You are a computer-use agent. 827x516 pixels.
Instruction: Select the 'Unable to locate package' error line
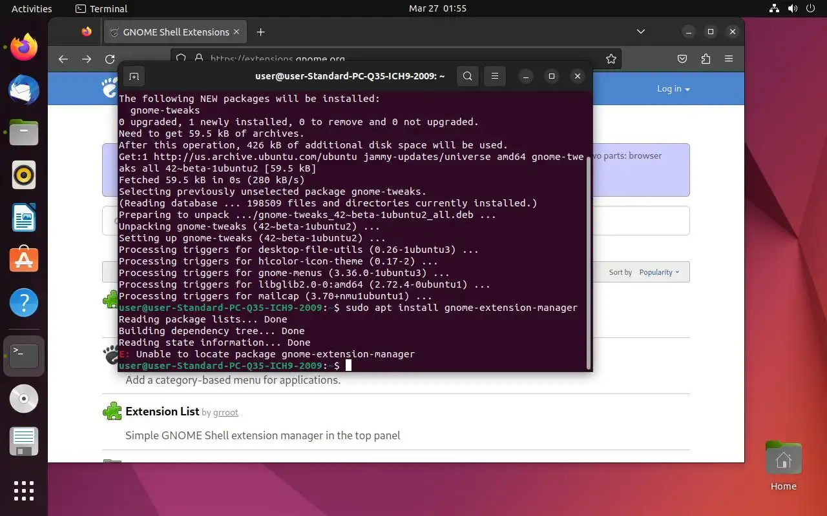(x=267, y=354)
